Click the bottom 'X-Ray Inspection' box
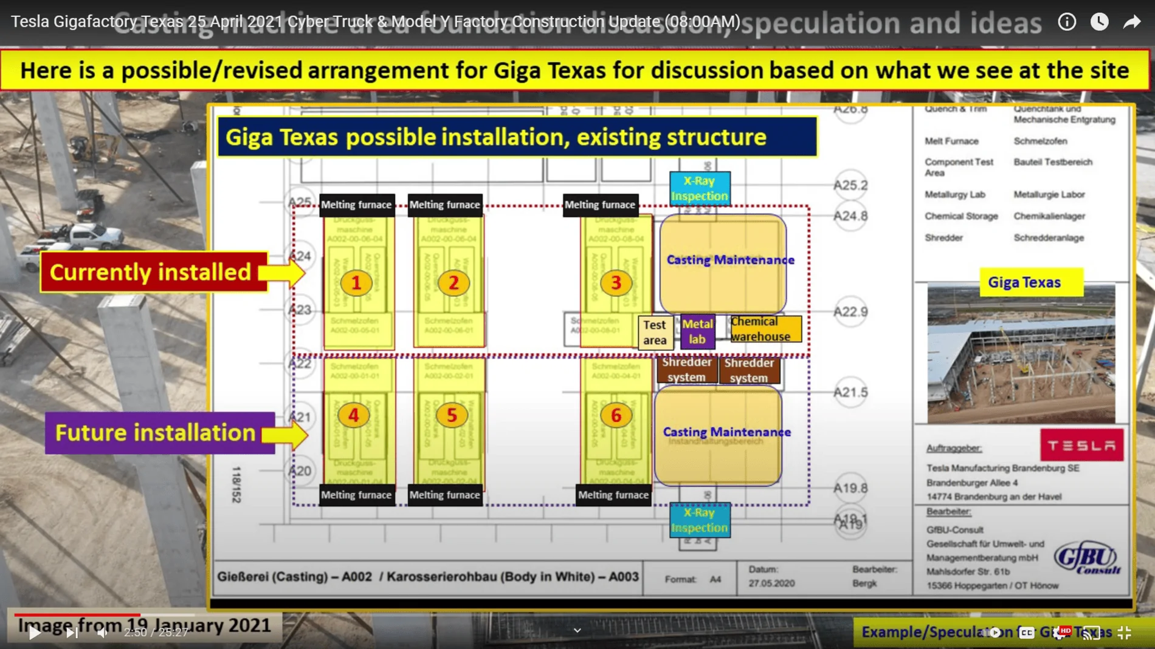The height and width of the screenshot is (649, 1155). tap(700, 520)
